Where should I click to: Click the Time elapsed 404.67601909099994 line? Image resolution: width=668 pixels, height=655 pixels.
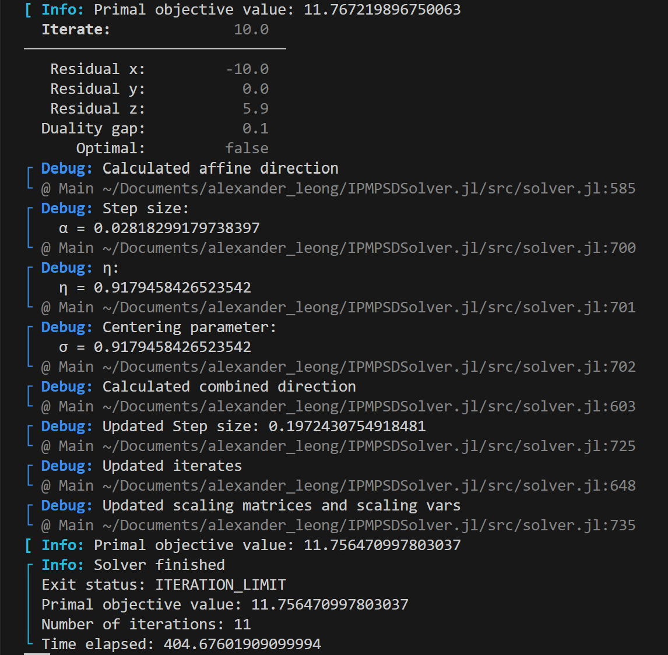coord(181,644)
